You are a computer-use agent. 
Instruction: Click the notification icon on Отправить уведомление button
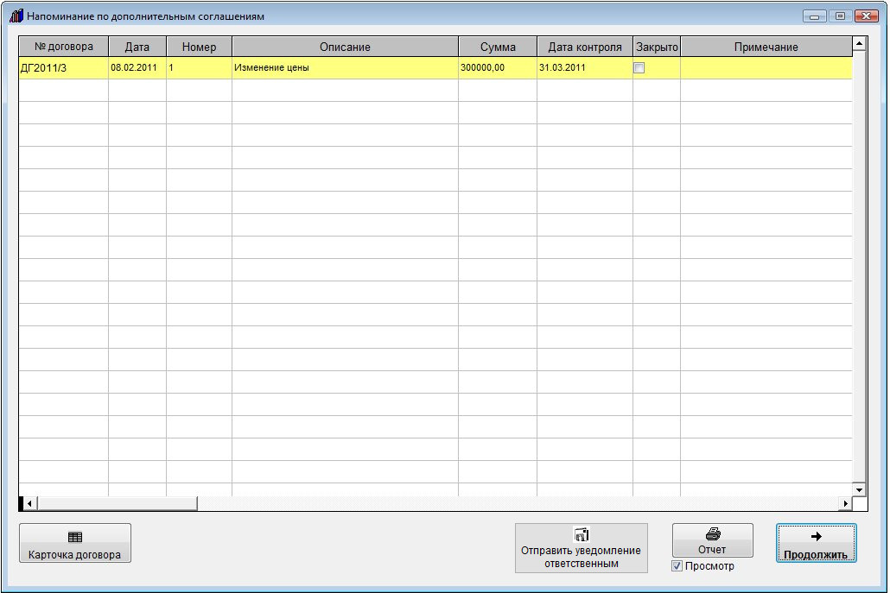(x=582, y=534)
